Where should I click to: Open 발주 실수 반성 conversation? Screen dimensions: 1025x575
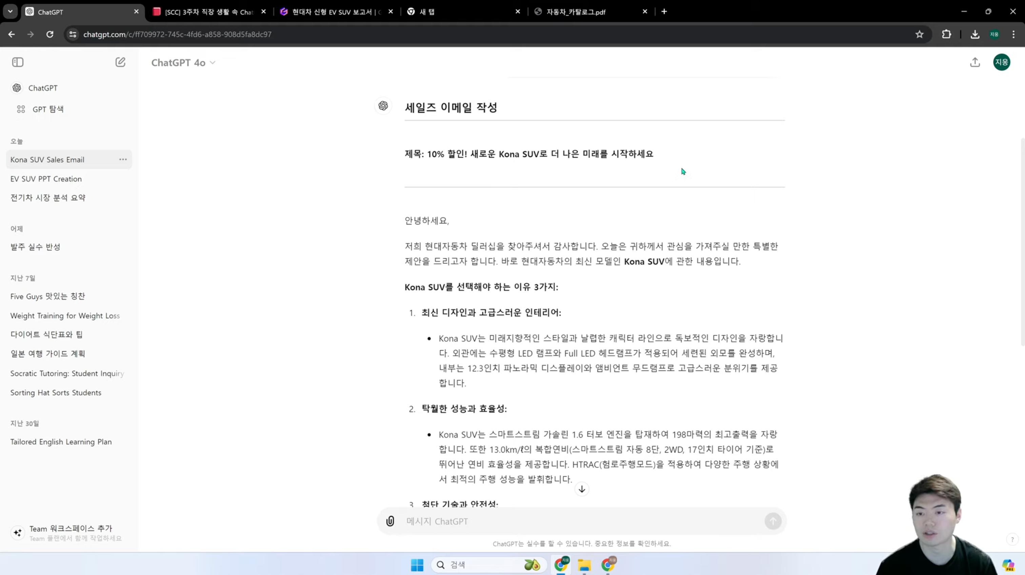(x=35, y=247)
